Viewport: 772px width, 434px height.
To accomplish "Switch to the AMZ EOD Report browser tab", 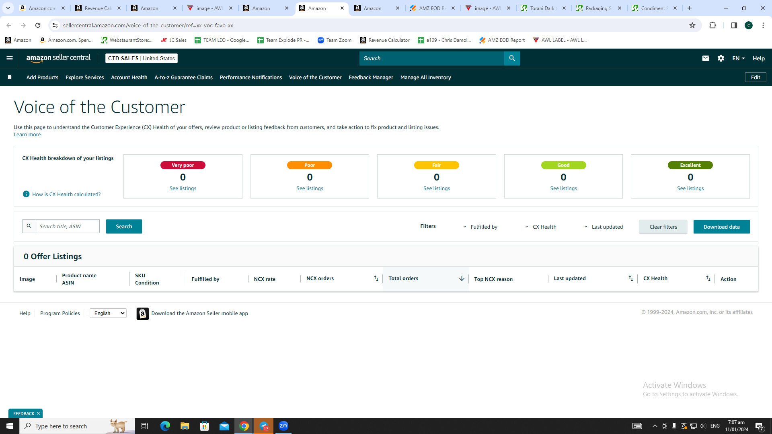I will (x=432, y=8).
